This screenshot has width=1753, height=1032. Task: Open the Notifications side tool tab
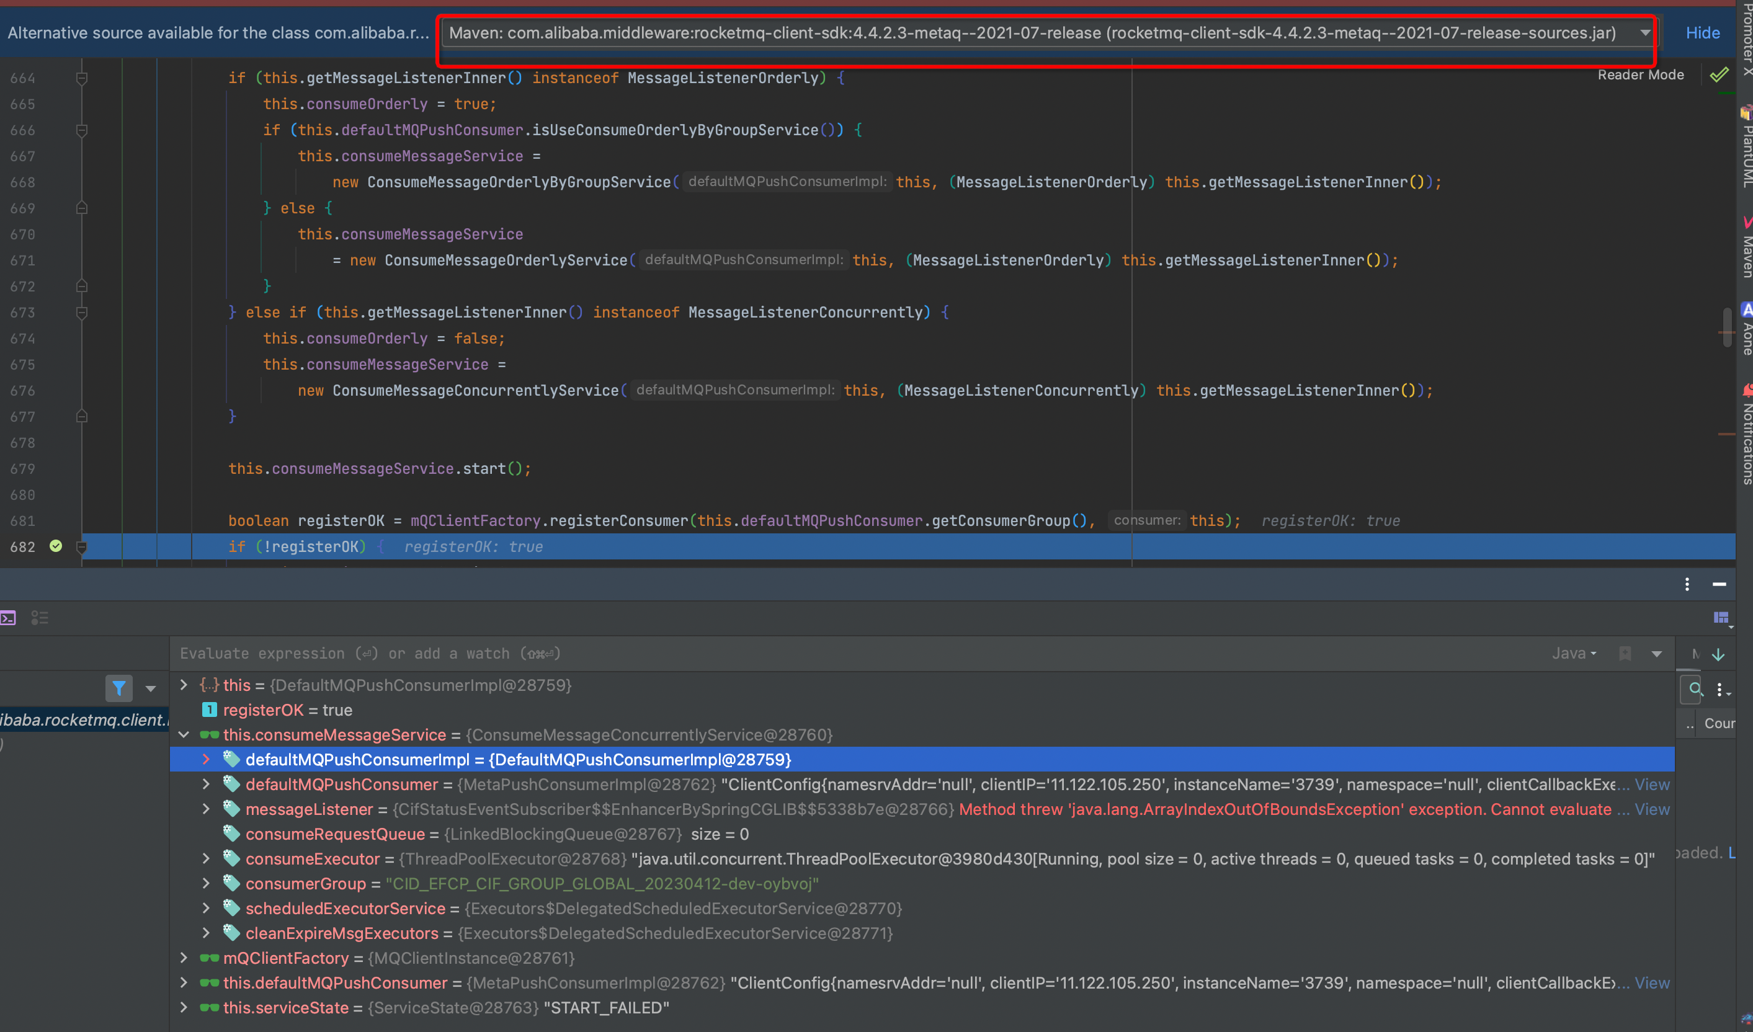pos(1746,442)
